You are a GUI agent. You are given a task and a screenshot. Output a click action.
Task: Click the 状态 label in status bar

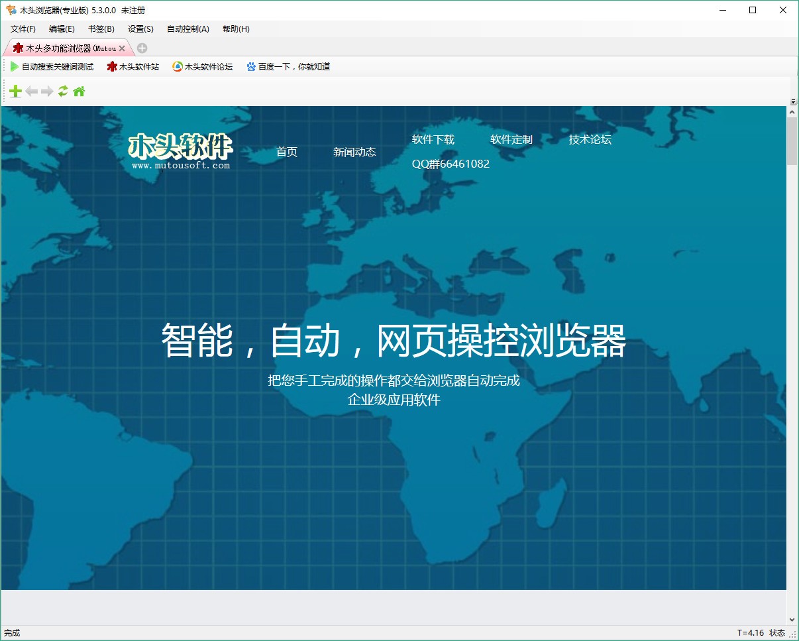tap(777, 633)
